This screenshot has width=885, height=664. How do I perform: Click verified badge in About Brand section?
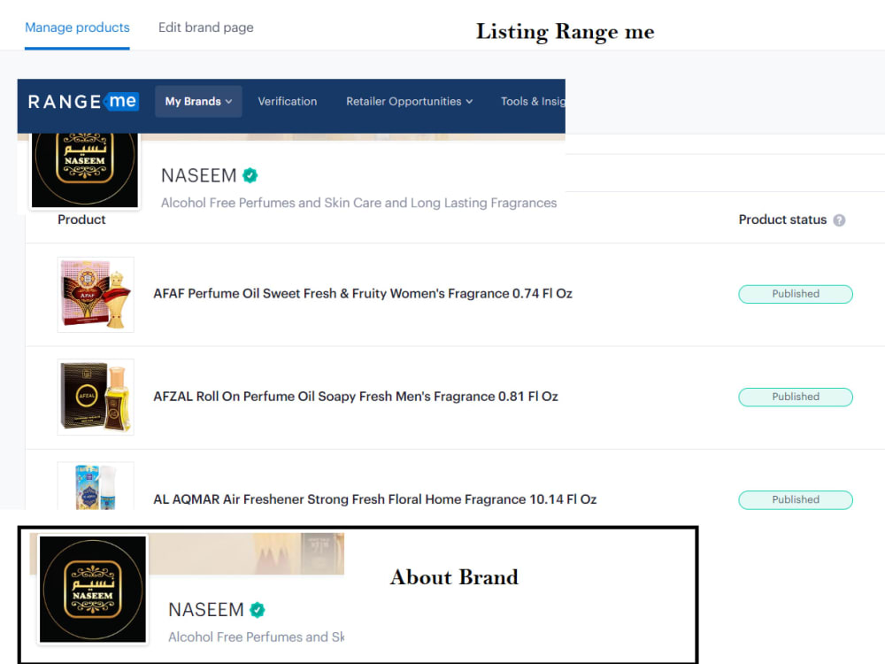click(x=258, y=610)
